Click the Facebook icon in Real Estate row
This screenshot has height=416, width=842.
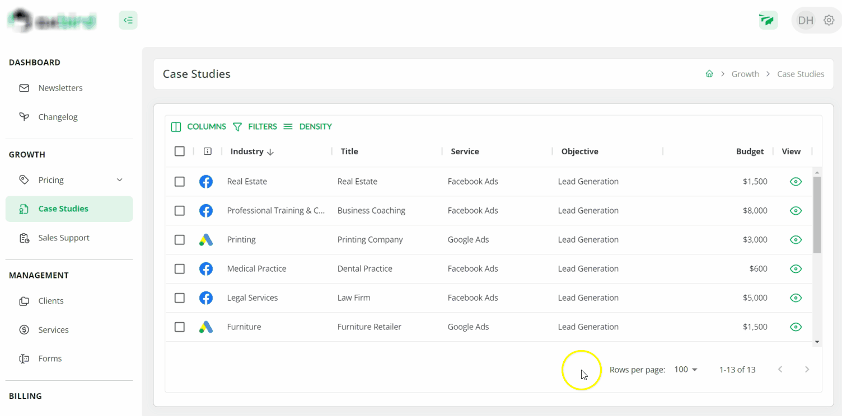coord(206,182)
